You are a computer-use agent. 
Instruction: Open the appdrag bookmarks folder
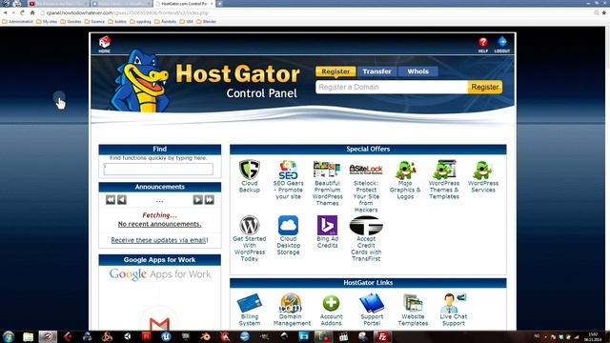(140, 22)
